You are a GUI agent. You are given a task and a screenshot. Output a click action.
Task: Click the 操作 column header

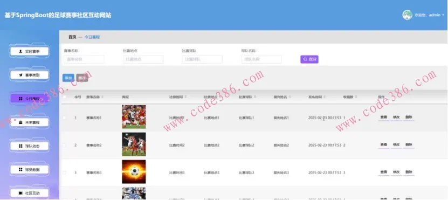coord(382,97)
